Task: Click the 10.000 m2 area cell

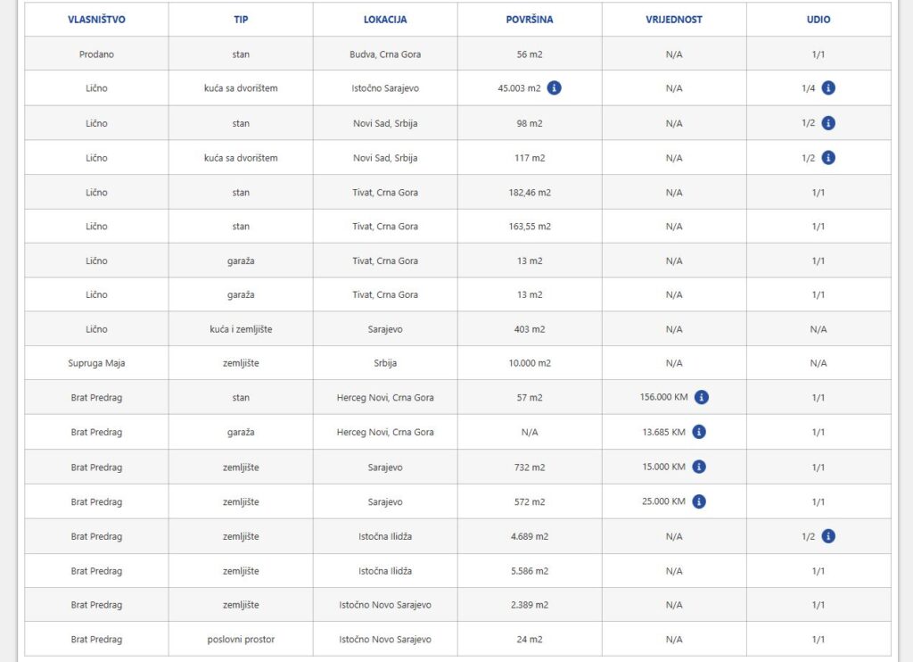Action: click(x=530, y=363)
